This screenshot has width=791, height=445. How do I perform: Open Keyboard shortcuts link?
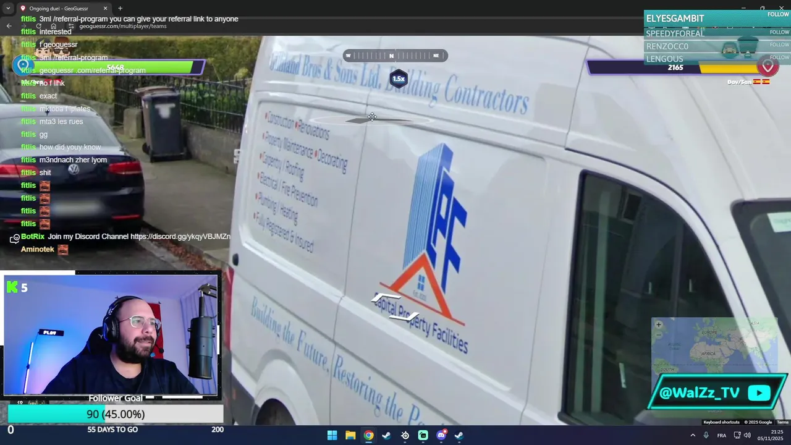pos(721,422)
